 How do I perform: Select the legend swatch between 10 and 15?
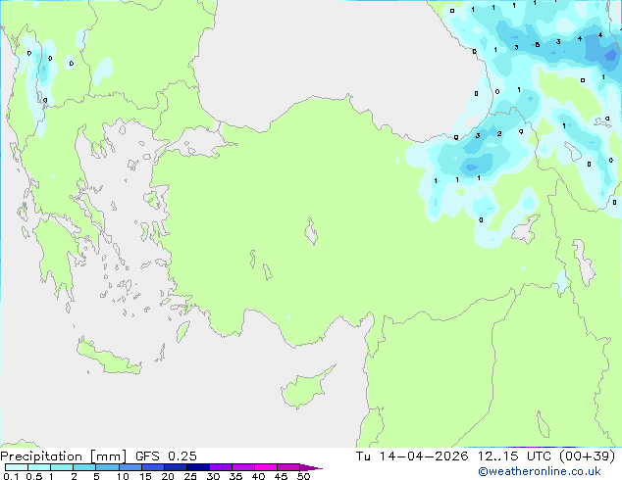[x=130, y=467]
